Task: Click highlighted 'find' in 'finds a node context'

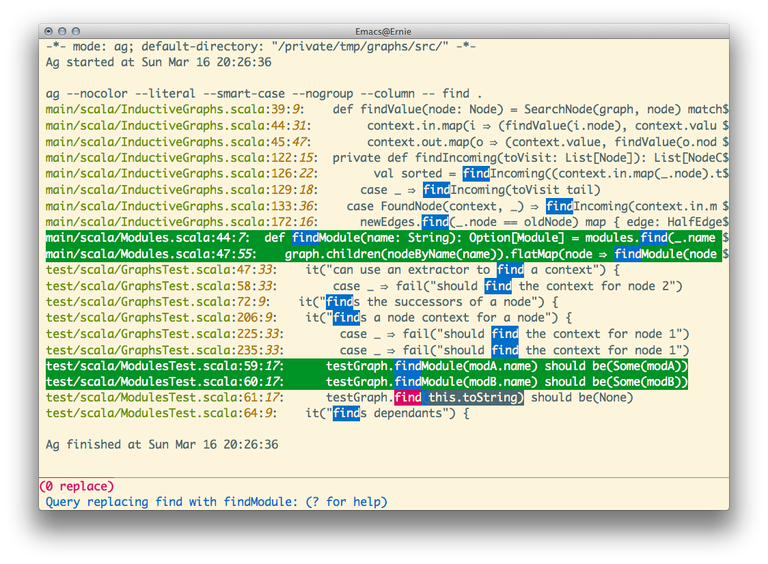Action: click(x=346, y=318)
